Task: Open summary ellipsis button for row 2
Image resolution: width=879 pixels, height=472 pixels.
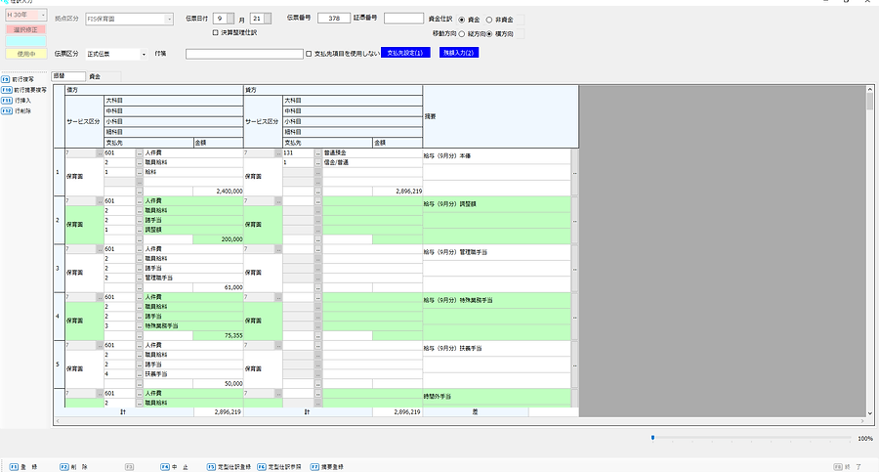Action: (574, 221)
